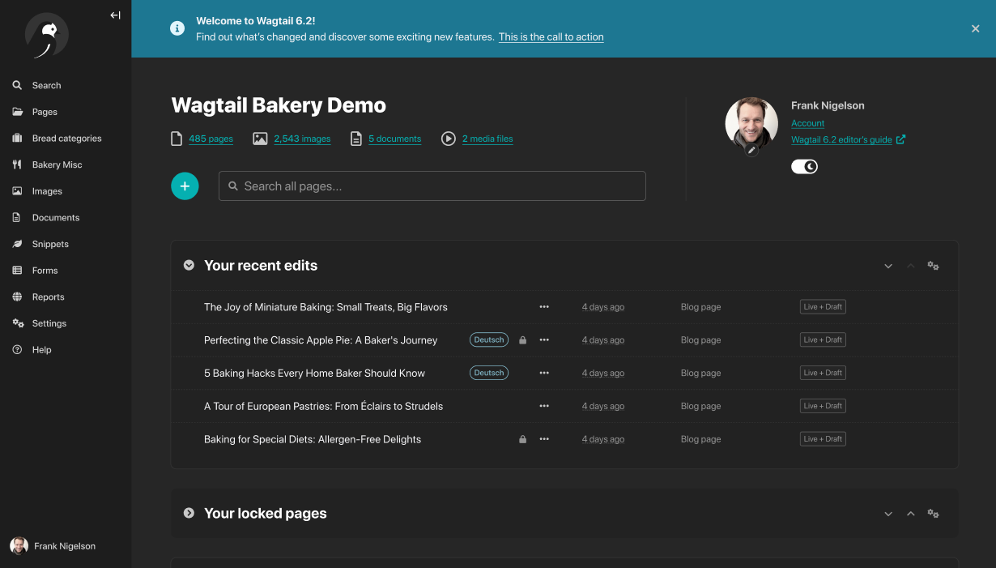Open actions menu for European Pastries row

544,406
